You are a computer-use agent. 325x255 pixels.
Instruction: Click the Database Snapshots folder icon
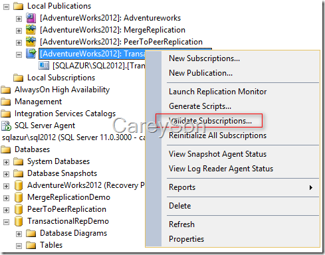click(18, 173)
